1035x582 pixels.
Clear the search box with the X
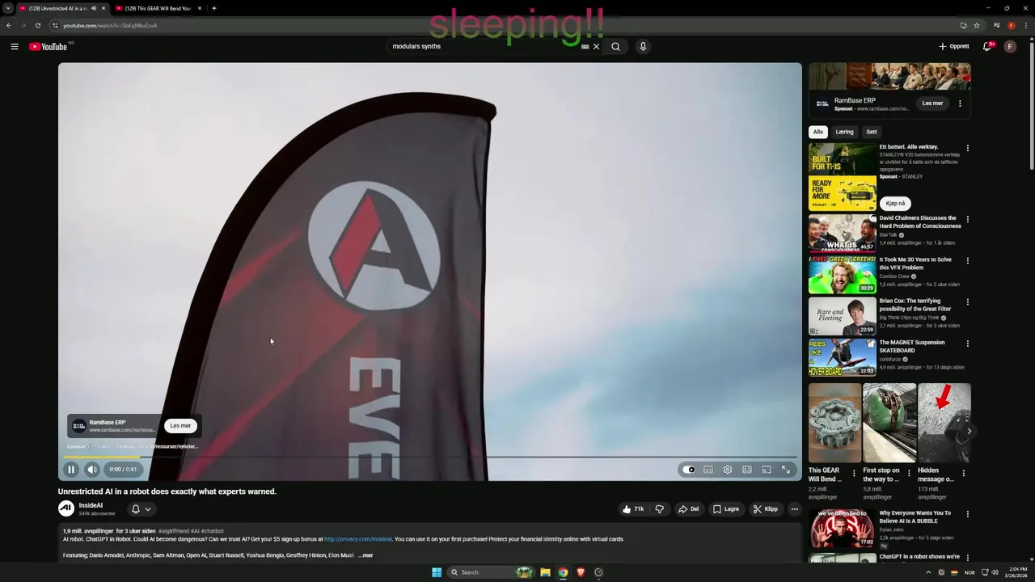pyautogui.click(x=597, y=47)
